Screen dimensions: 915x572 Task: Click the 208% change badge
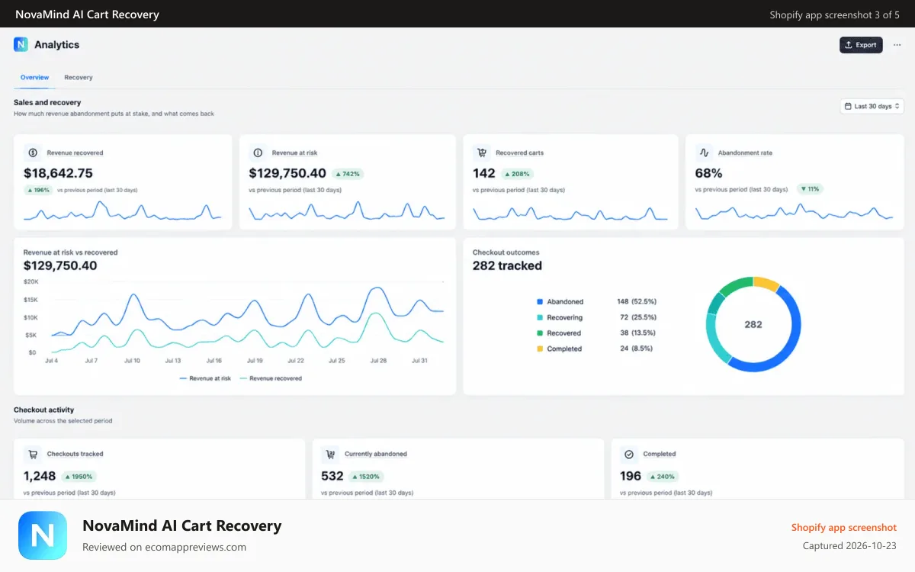click(516, 174)
